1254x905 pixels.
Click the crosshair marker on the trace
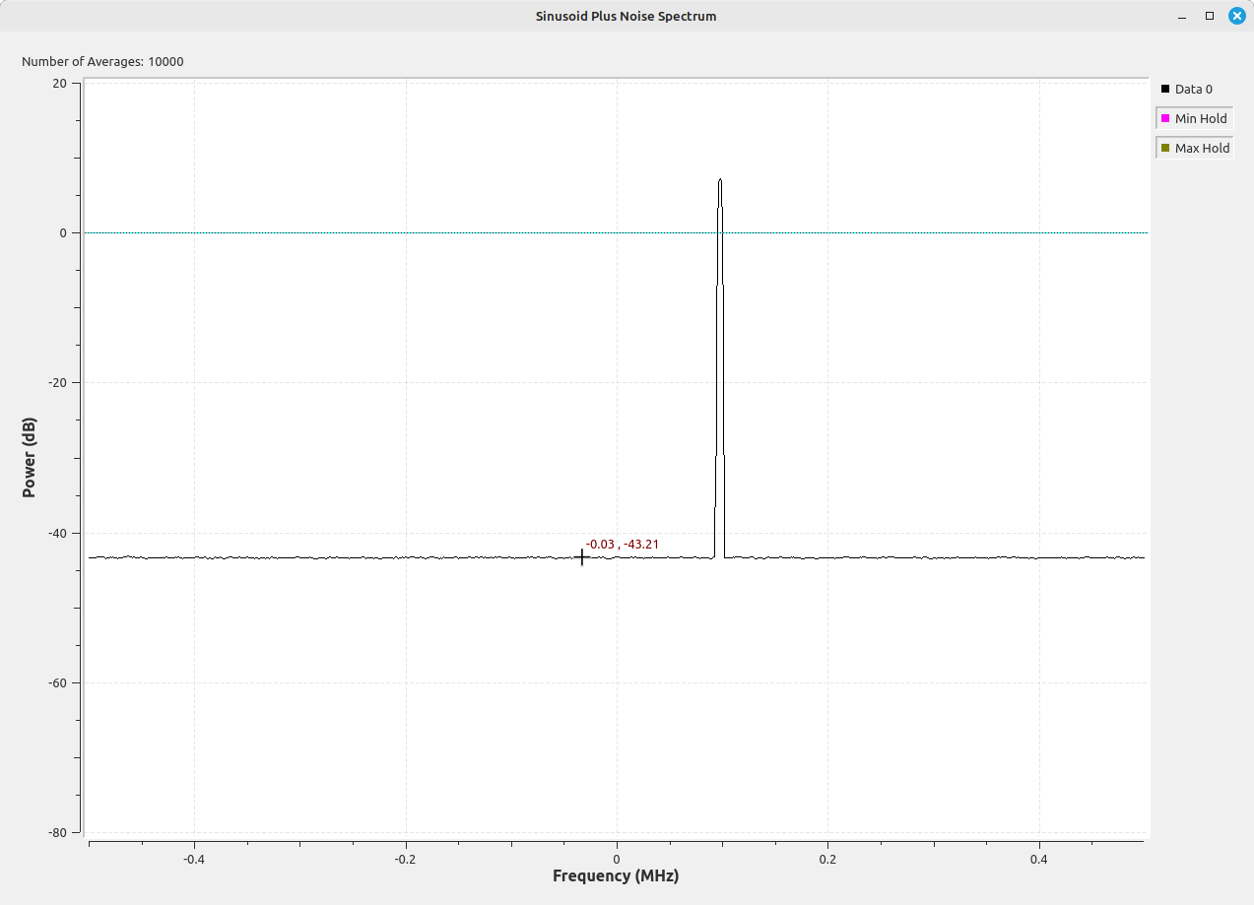point(581,557)
